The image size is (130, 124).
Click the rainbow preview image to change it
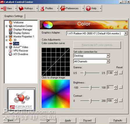point(56,94)
